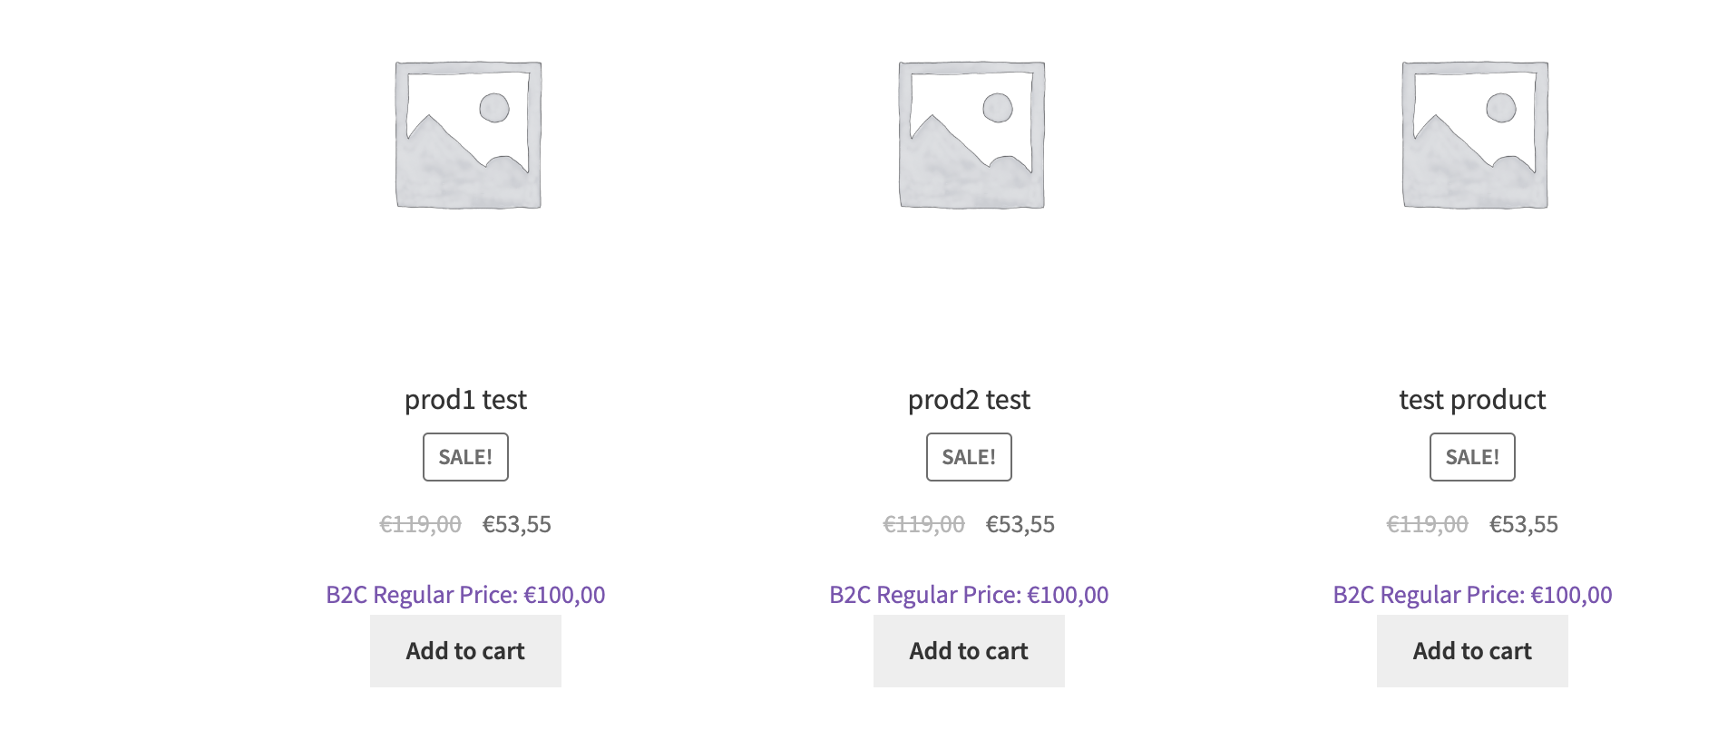Click B2C Regular Price under prod2 test
The width and height of the screenshot is (1718, 749).
tap(969, 595)
